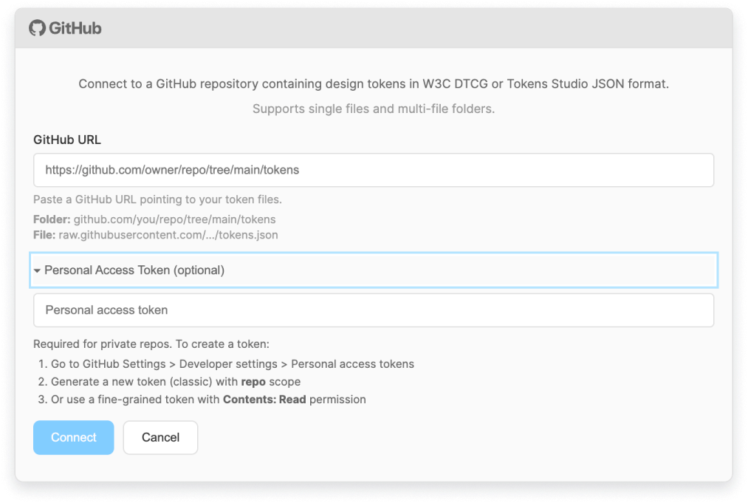The height and width of the screenshot is (503, 748).
Task: Click the bold repo scope text
Action: (x=253, y=381)
